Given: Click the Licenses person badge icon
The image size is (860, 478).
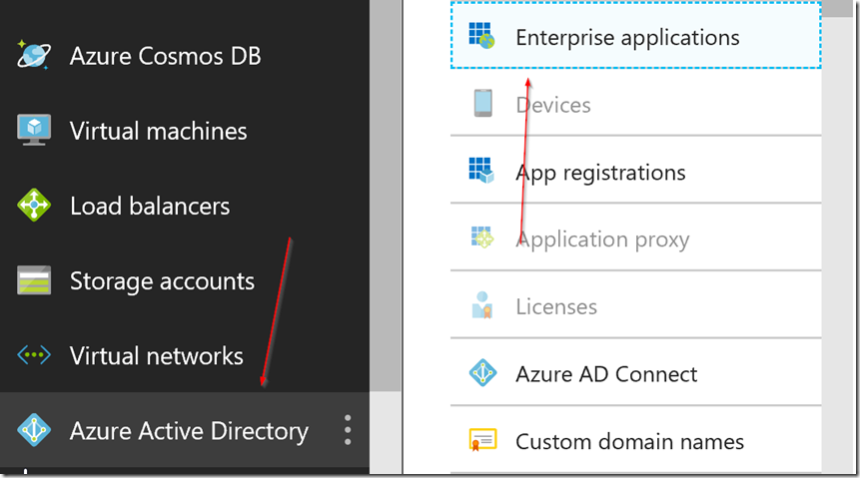Looking at the screenshot, I should 482,305.
